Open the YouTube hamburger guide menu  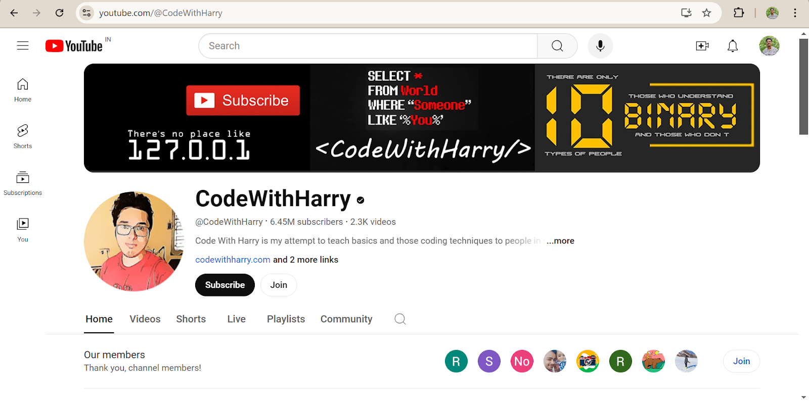pyautogui.click(x=23, y=45)
